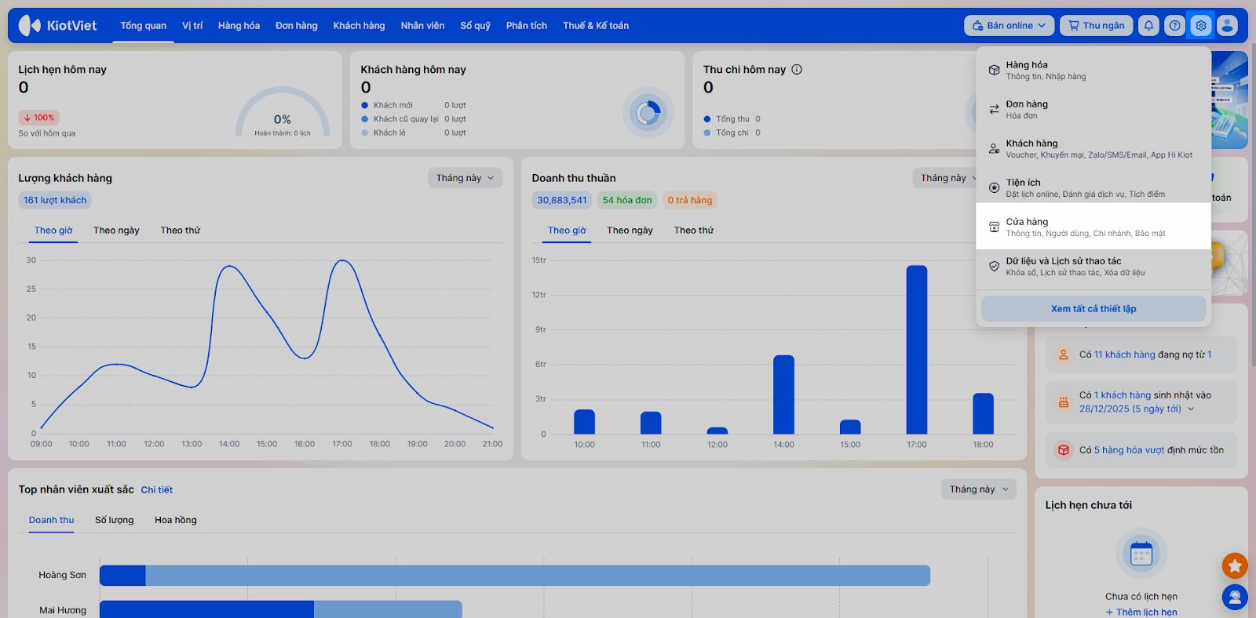Click the 100% decrease badge
The height and width of the screenshot is (618, 1256).
(39, 118)
